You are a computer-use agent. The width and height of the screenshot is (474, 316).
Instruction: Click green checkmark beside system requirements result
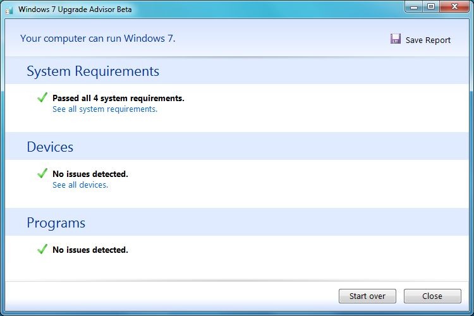42,97
